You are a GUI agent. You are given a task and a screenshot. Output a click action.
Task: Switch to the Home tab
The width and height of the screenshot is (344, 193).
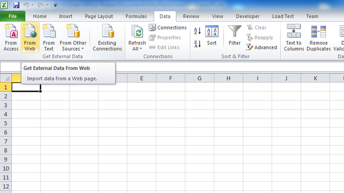click(40, 17)
